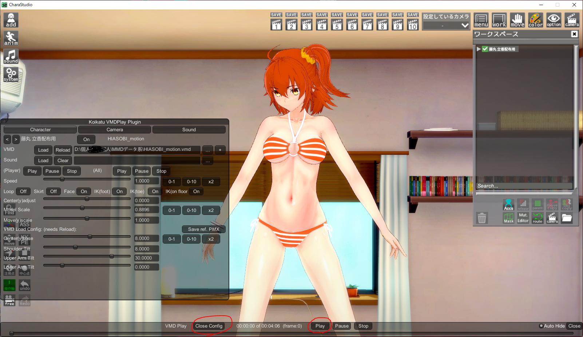This screenshot has height=337, width=583.
Task: Toggle the Face On switch
Action: [84, 192]
